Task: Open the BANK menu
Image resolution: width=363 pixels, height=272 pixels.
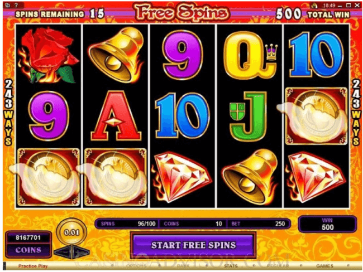Action: tap(183, 266)
